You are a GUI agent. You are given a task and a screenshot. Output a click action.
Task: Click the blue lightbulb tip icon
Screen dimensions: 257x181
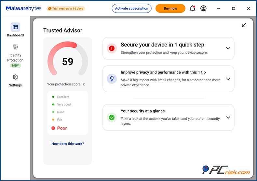click(x=112, y=79)
